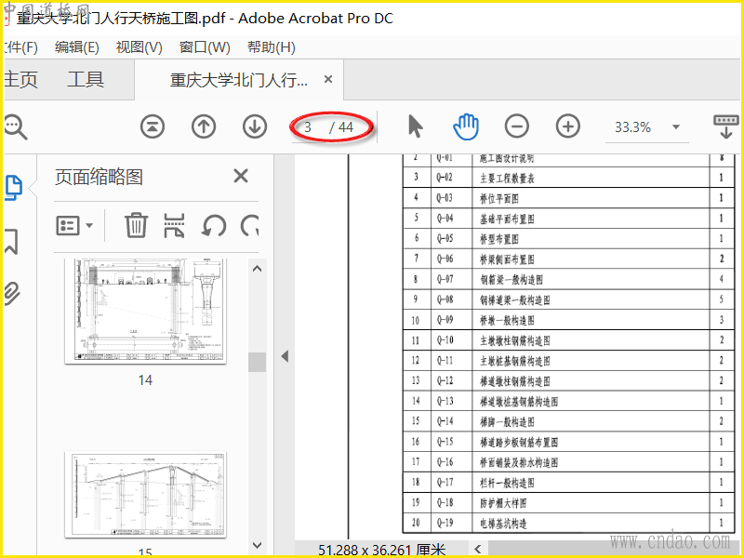The image size is (744, 558).
Task: Click the 主要工程数量表 entry
Action: tap(507, 178)
